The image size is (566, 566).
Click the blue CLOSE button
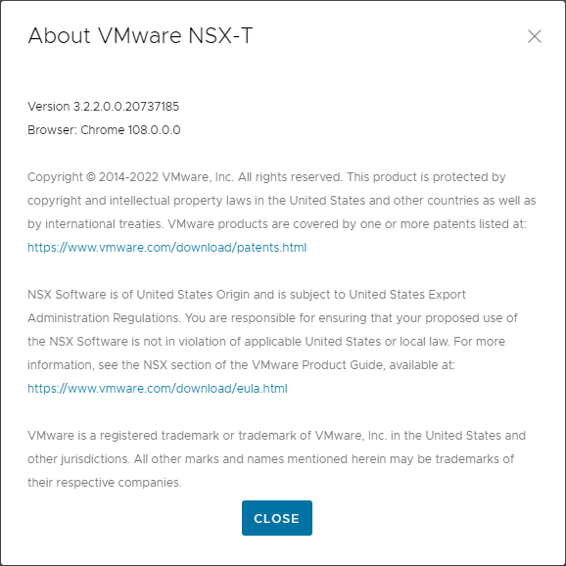click(x=277, y=518)
